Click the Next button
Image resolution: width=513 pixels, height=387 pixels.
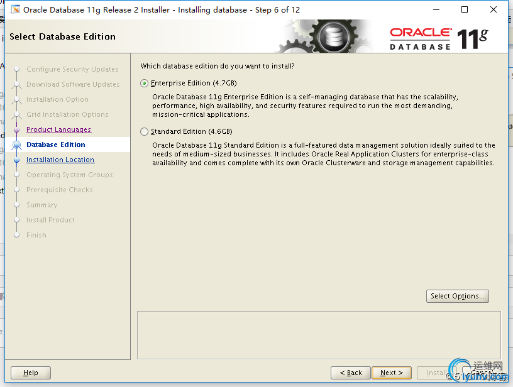pos(391,373)
